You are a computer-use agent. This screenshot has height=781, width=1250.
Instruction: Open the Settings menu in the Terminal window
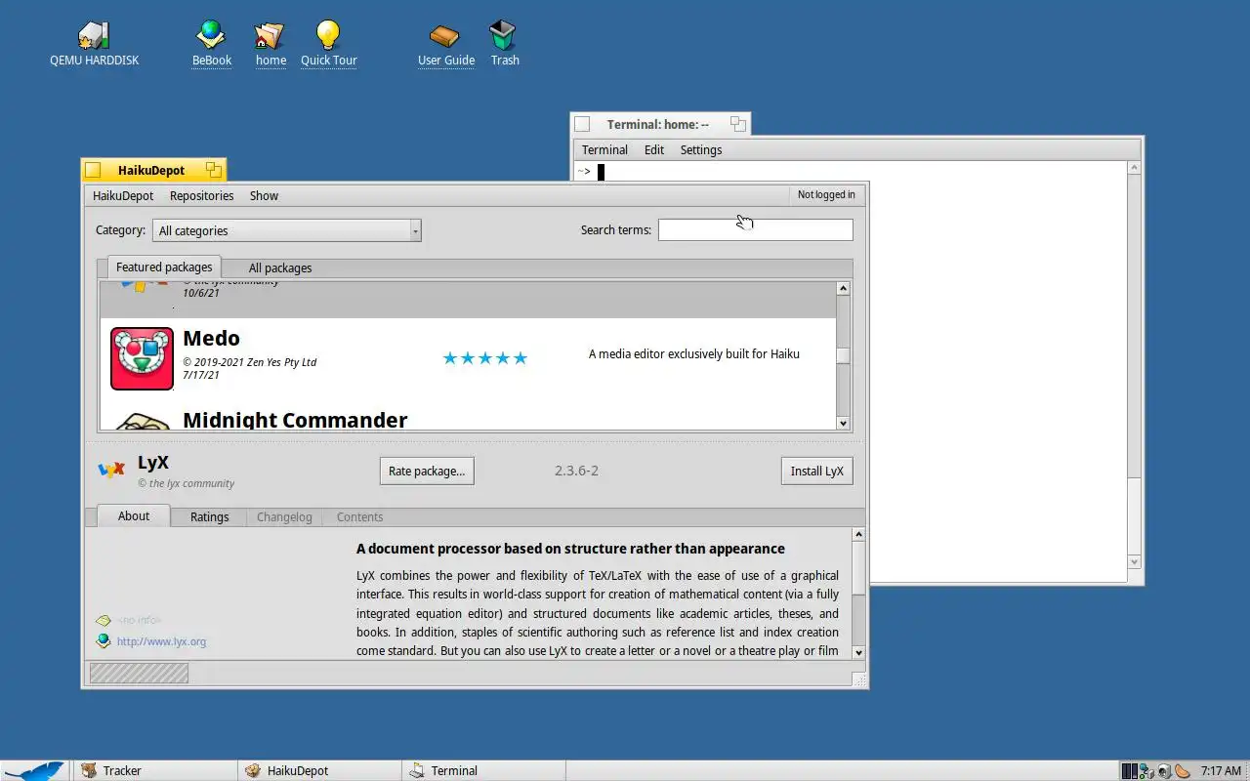701,149
